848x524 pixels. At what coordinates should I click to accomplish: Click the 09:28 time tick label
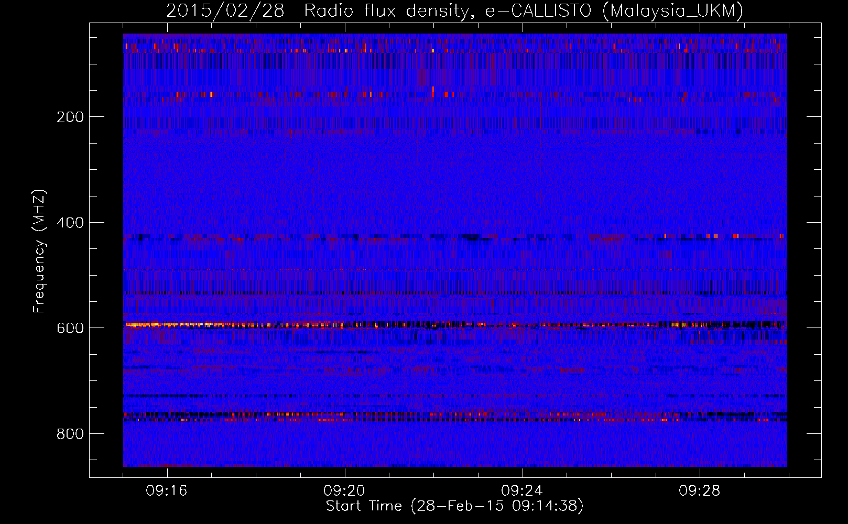tap(700, 491)
